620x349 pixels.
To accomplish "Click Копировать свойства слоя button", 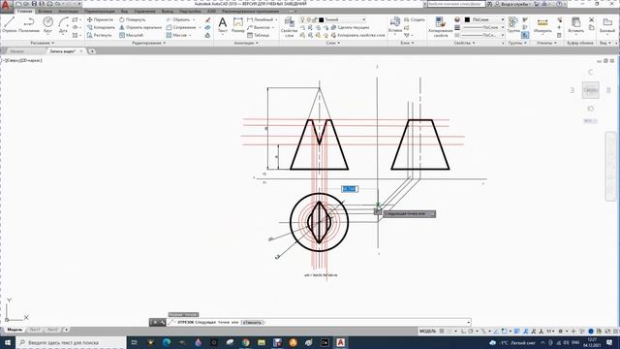I will click(x=357, y=35).
